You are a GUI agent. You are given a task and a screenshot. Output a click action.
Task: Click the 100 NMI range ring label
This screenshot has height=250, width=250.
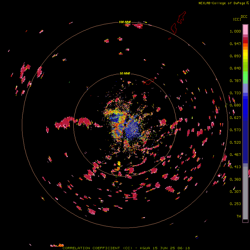[x=125, y=22]
